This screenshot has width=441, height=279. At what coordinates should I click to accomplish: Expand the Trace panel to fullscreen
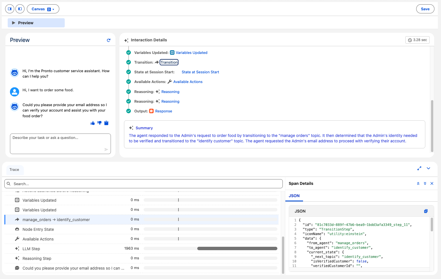pyautogui.click(x=419, y=168)
